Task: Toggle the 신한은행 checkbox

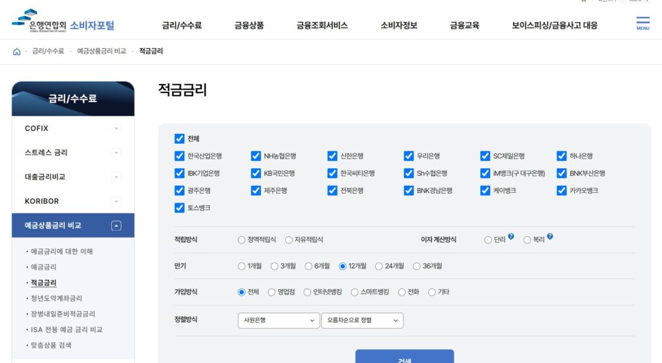Action: point(332,156)
